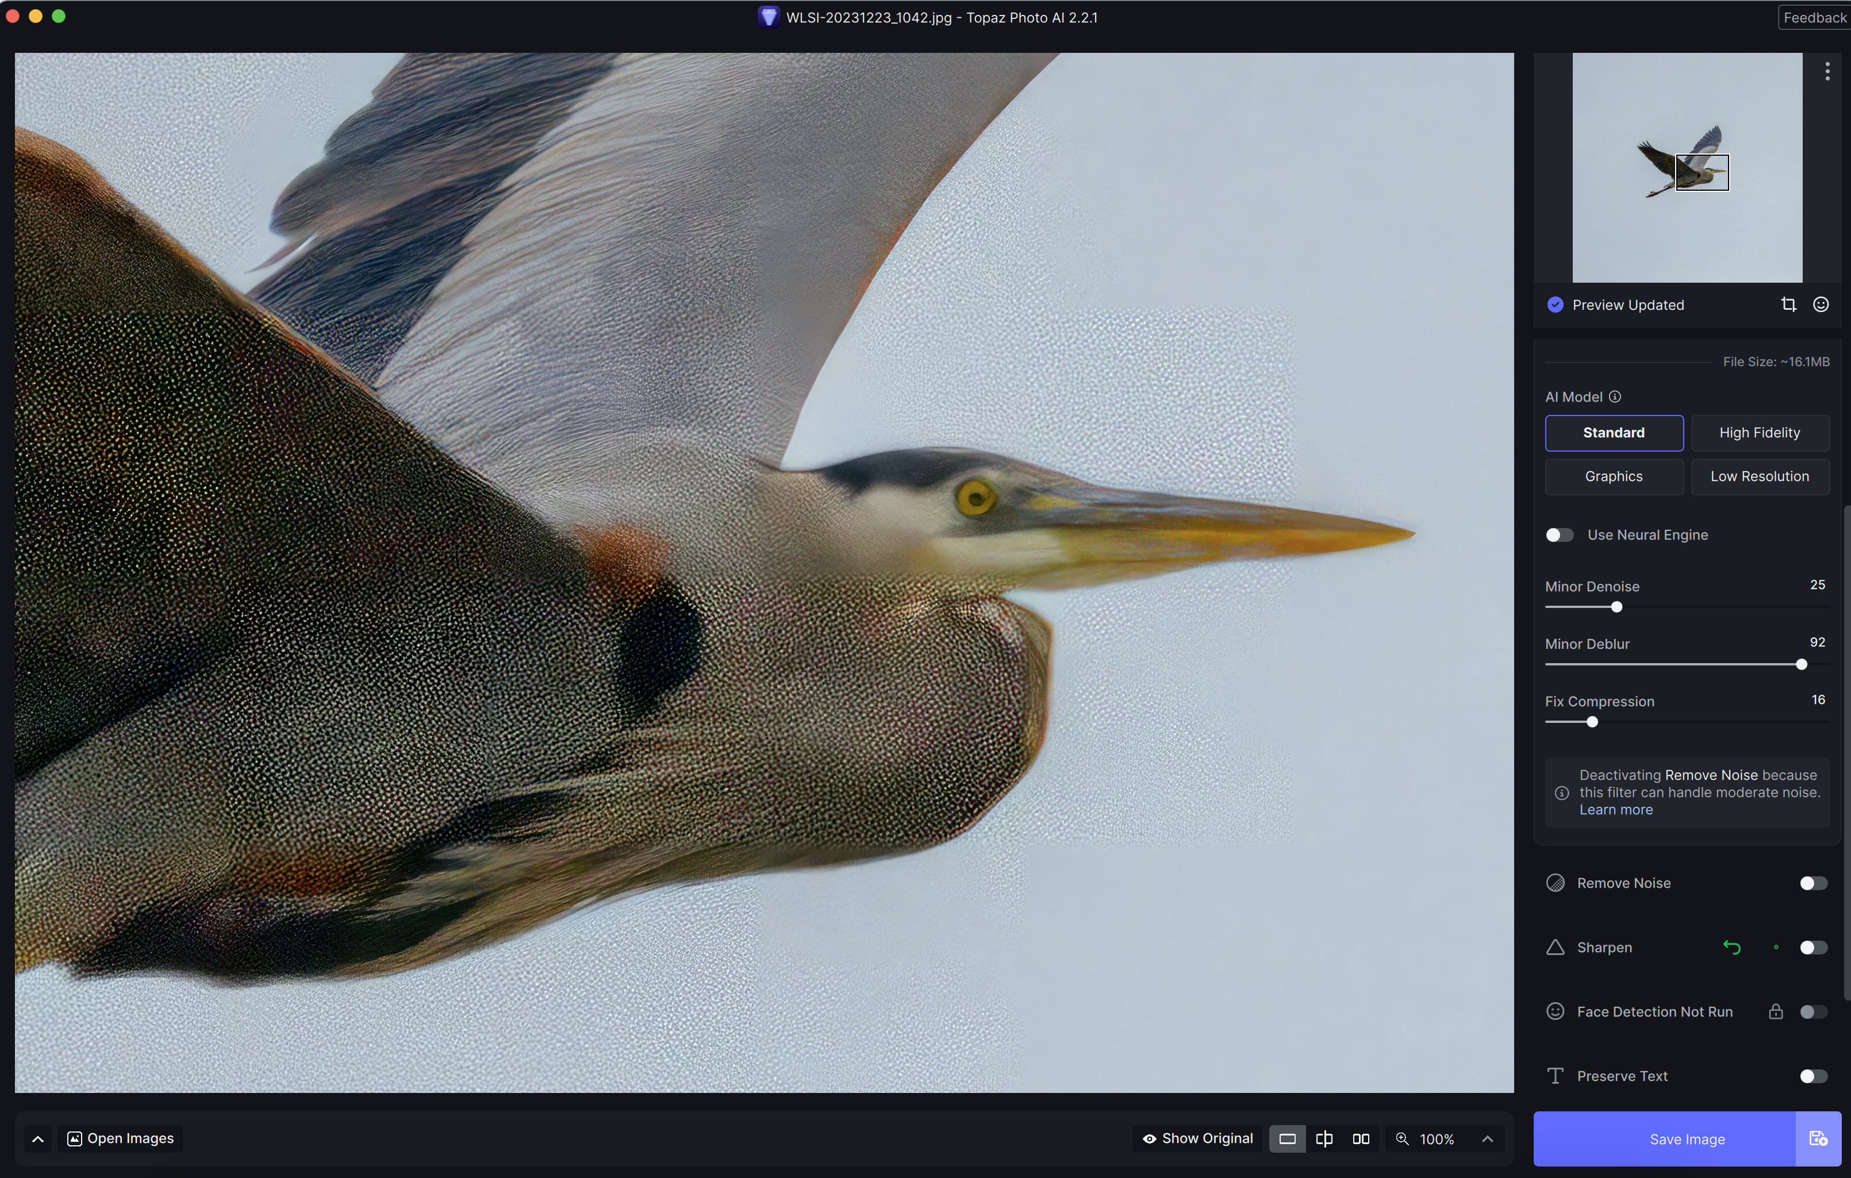Expand the bottom-left panel chevron
Screen dimensions: 1851x1178
pos(38,1139)
